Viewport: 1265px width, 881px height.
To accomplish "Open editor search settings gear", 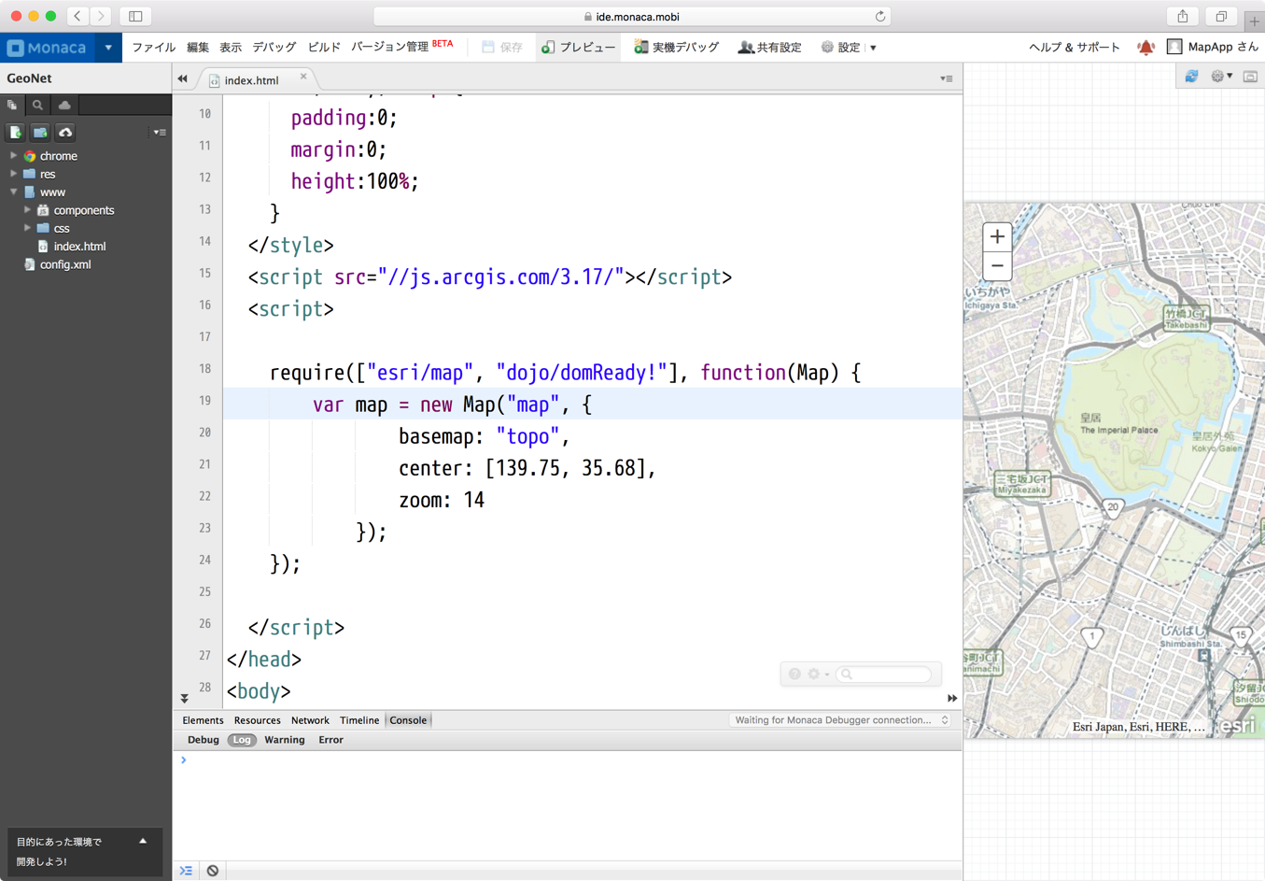I will (817, 675).
